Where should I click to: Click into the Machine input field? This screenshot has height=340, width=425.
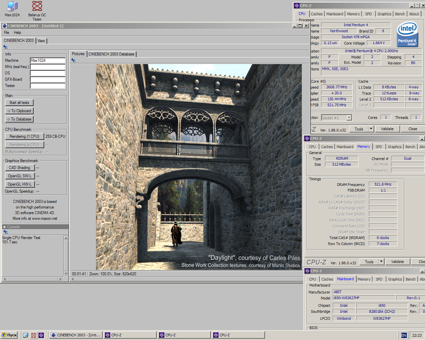click(48, 60)
